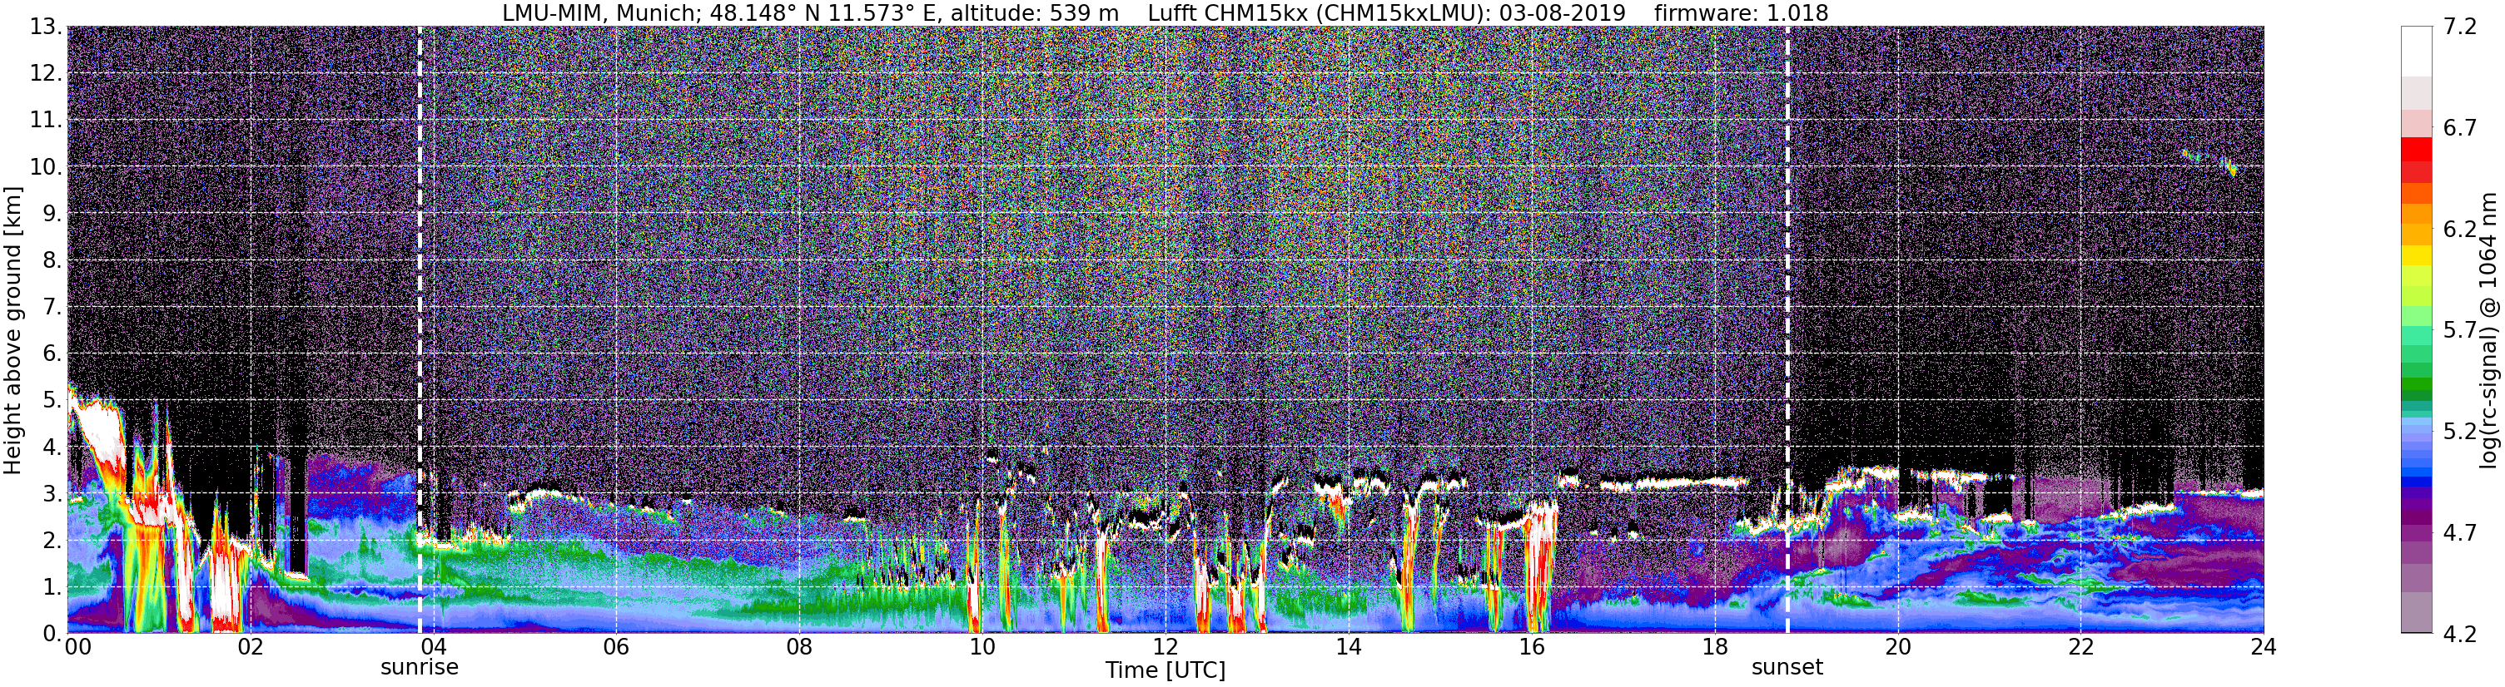
Task: Click the x-axis tick label '22'
Action: (2080, 647)
